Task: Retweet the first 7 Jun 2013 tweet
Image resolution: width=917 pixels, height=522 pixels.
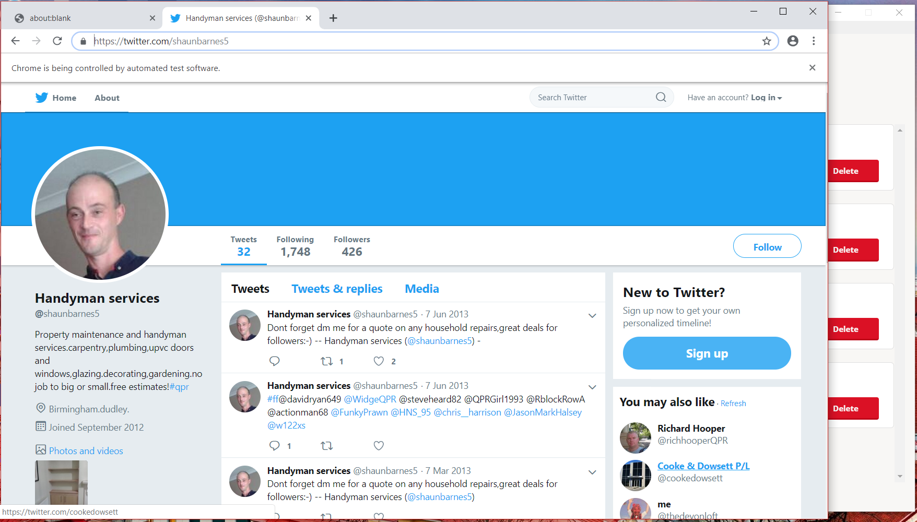Action: coord(327,361)
